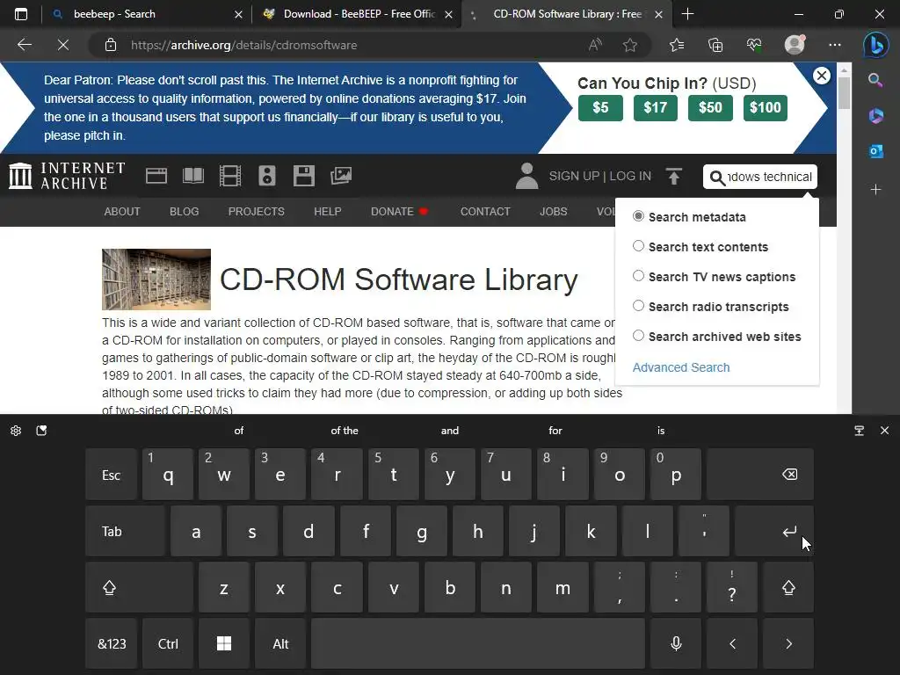900x675 pixels.
Task: Open the BLOG menu item
Action: tap(185, 211)
